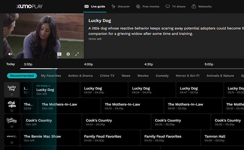Open the TV shows page
This screenshot has height=150, width=244.
(175, 7)
